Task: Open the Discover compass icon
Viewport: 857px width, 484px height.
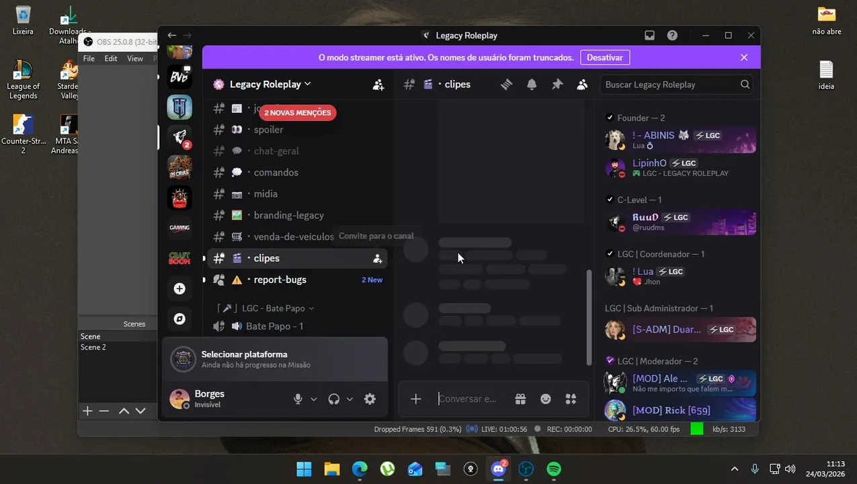Action: coord(179,319)
